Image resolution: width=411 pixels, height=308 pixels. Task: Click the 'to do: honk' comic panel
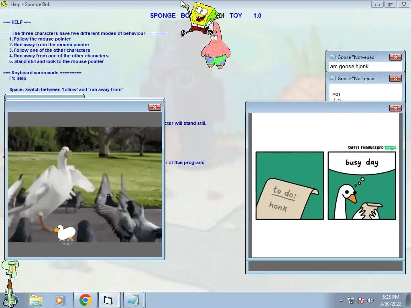[290, 185]
